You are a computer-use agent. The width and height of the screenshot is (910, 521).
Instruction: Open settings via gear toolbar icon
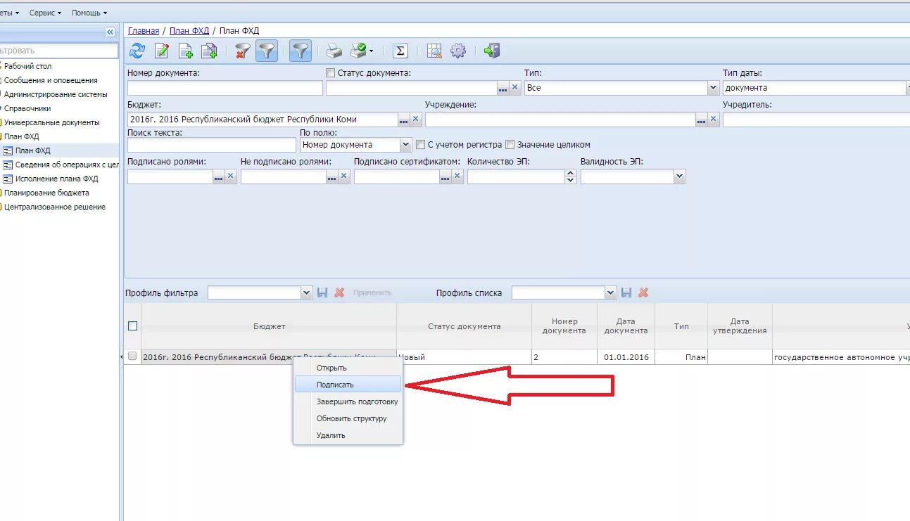click(x=458, y=51)
